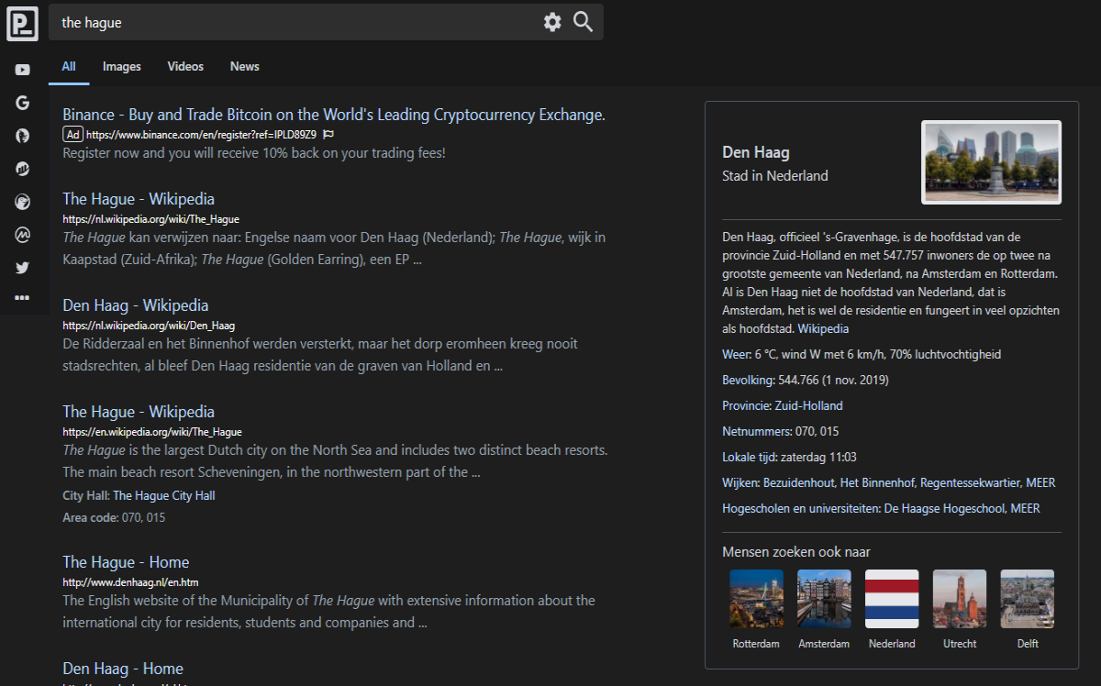Screen dimensions: 1101x686
Task: Report the Binance ad via flag icon
Action: point(328,134)
